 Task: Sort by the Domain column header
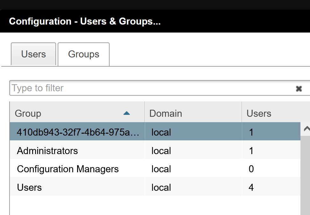pos(165,113)
